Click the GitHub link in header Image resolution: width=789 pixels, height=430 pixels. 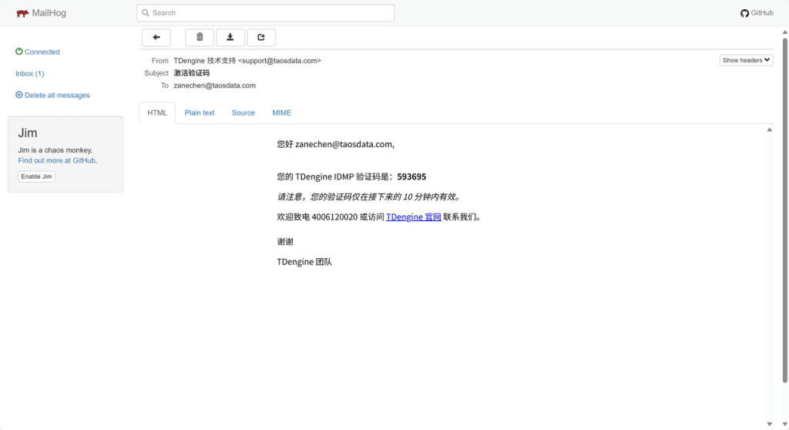coord(762,13)
